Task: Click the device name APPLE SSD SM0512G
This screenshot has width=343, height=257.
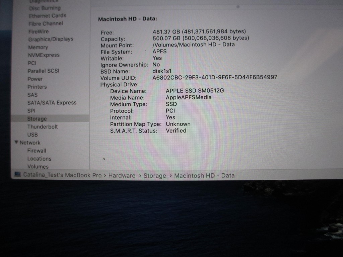Action: (195, 91)
